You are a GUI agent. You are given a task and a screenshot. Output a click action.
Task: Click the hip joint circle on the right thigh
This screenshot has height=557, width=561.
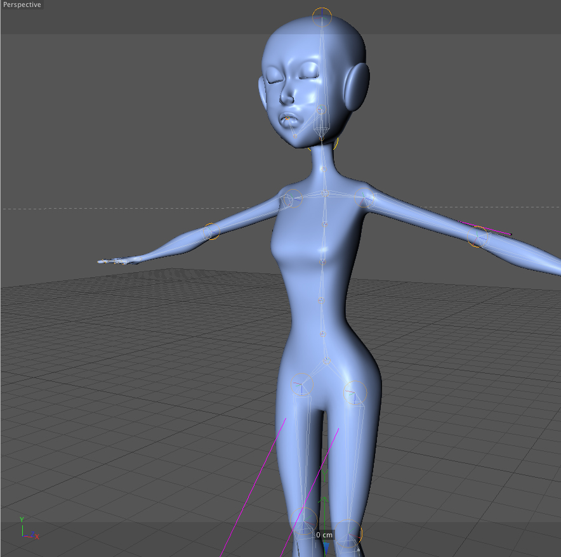(x=355, y=393)
